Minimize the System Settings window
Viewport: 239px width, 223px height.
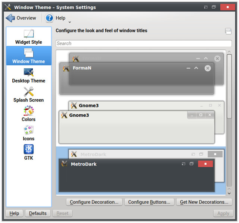coord(206,7)
